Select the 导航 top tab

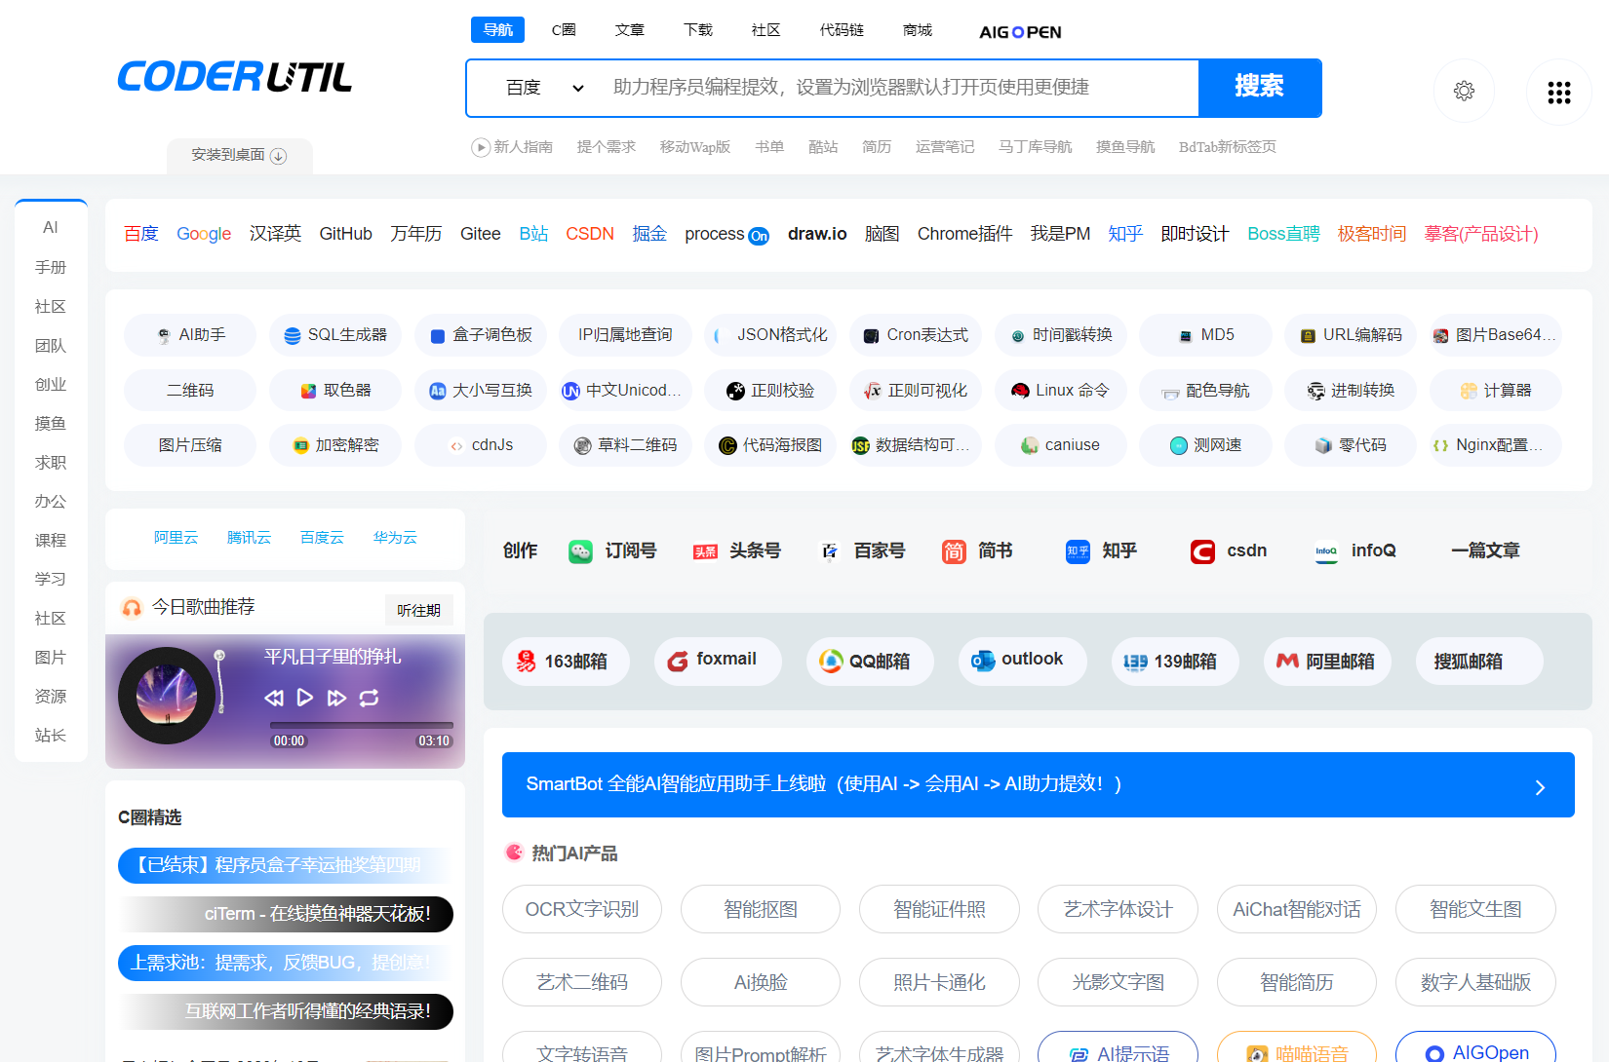coord(497,30)
